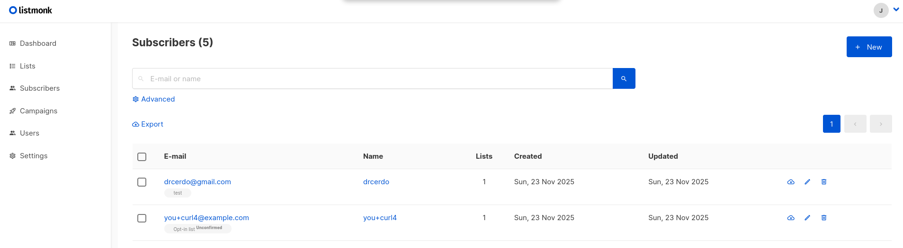Select all subscribers with header checkbox
The image size is (903, 248).
pyautogui.click(x=142, y=157)
